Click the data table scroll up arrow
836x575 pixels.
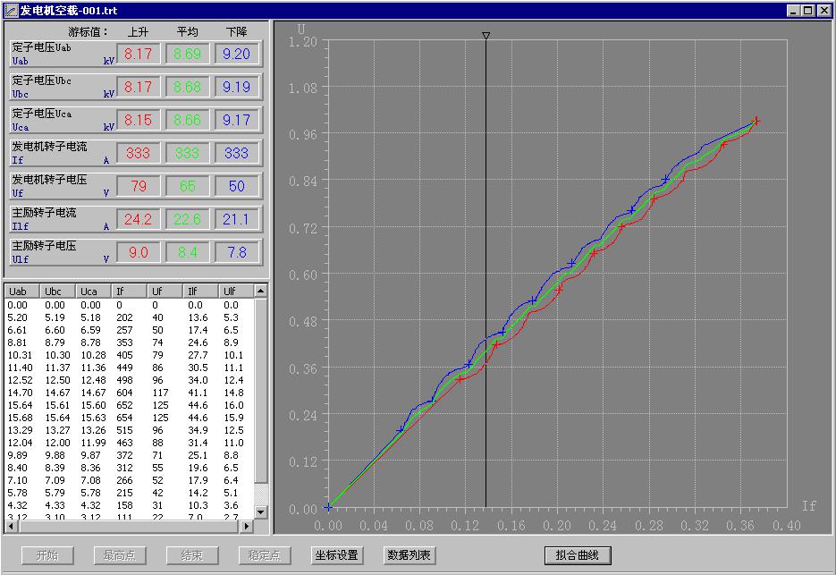tap(261, 292)
